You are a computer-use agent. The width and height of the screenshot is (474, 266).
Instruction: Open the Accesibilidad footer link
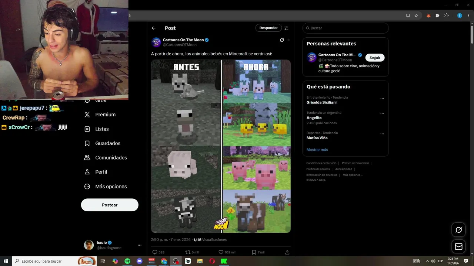point(344,169)
